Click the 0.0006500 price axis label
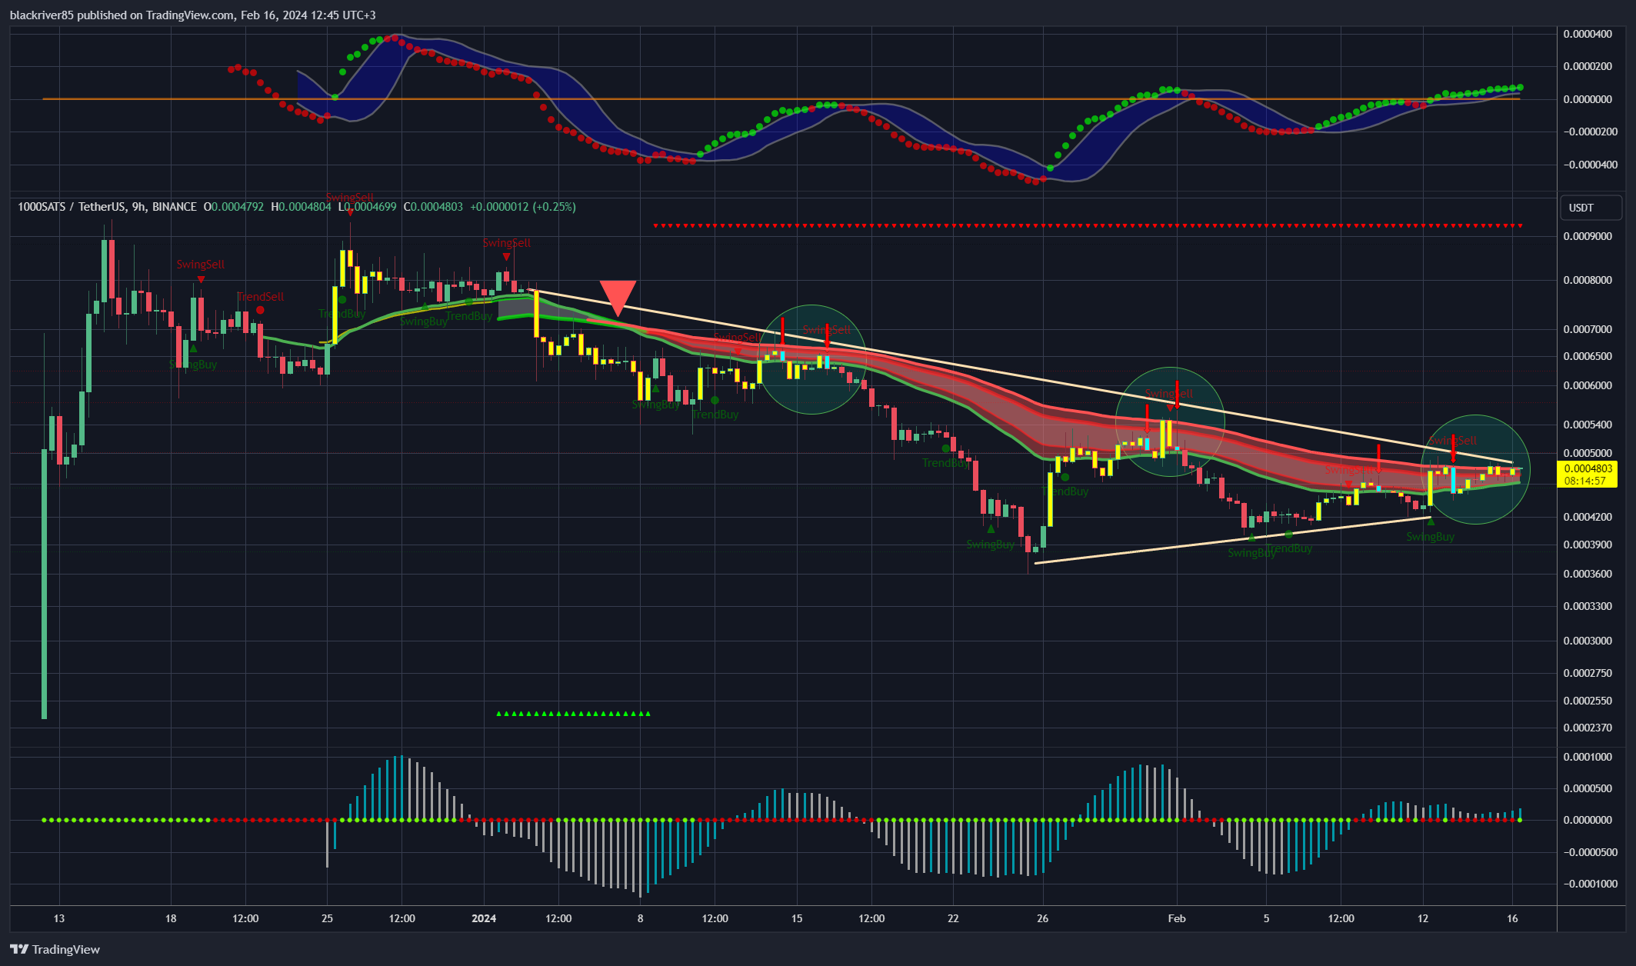 (x=1588, y=356)
